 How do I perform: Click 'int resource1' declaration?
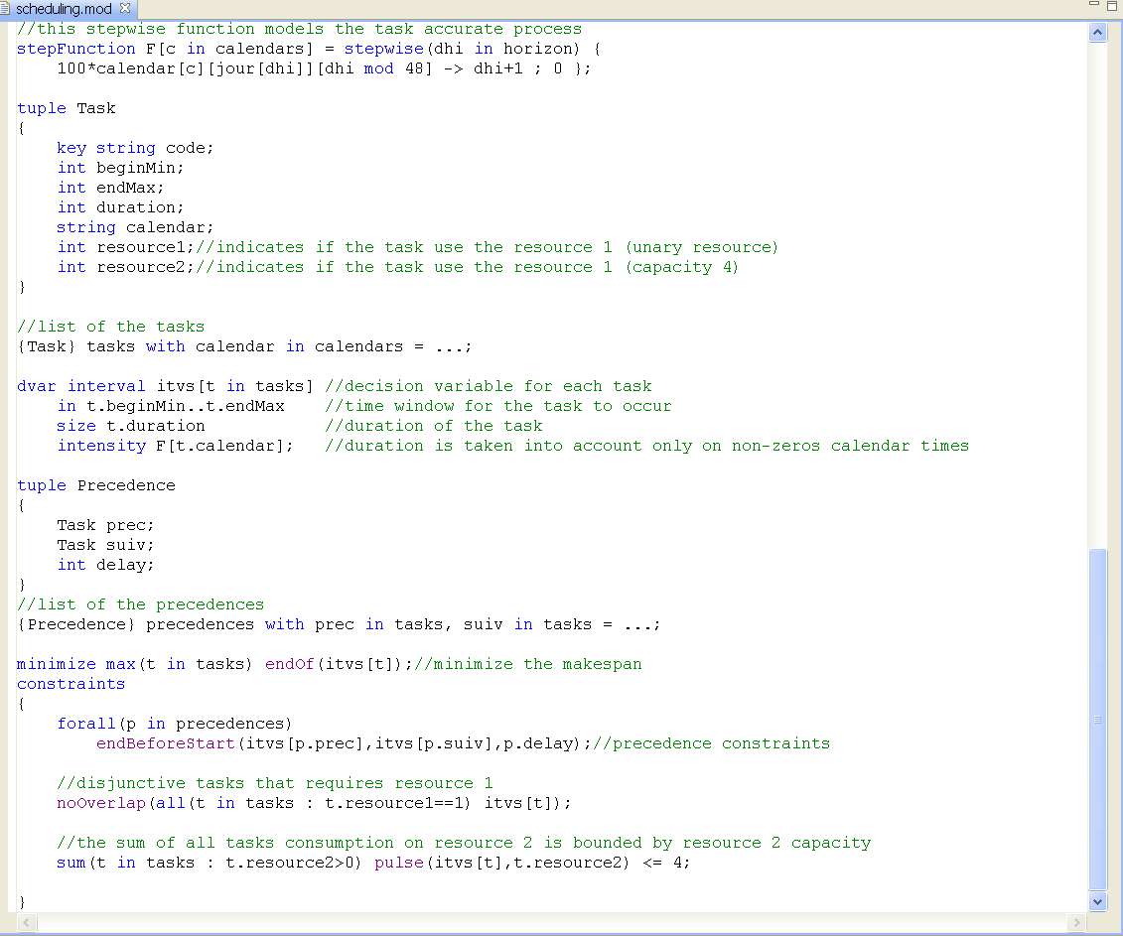(125, 247)
